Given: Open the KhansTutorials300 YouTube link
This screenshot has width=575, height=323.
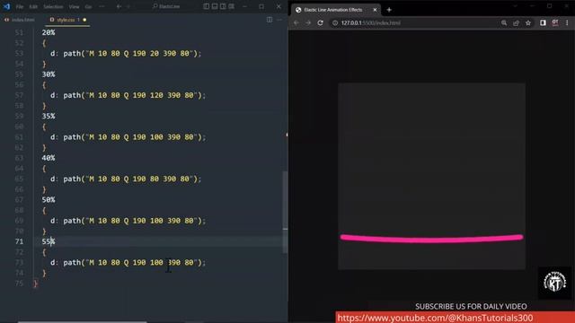Looking at the screenshot, I should point(435,318).
